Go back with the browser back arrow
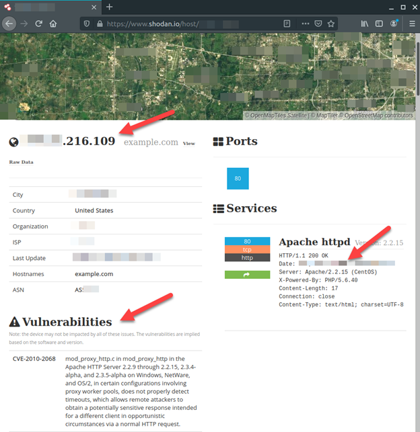This screenshot has width=420, height=432. tap(9, 24)
